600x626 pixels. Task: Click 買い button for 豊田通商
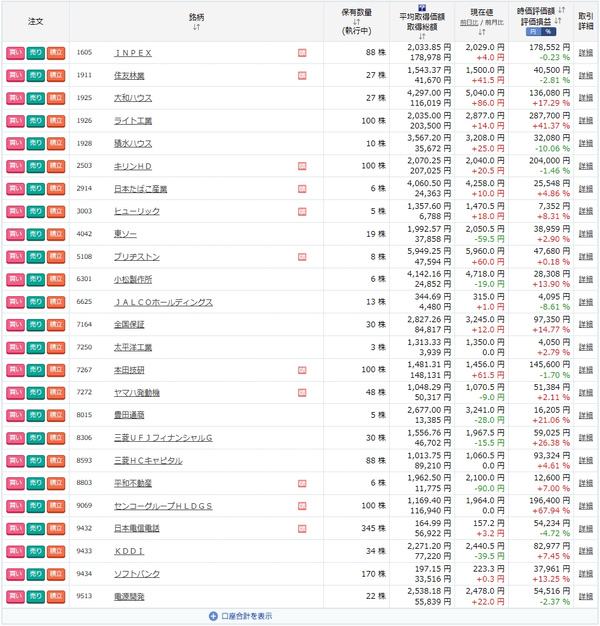(x=16, y=416)
